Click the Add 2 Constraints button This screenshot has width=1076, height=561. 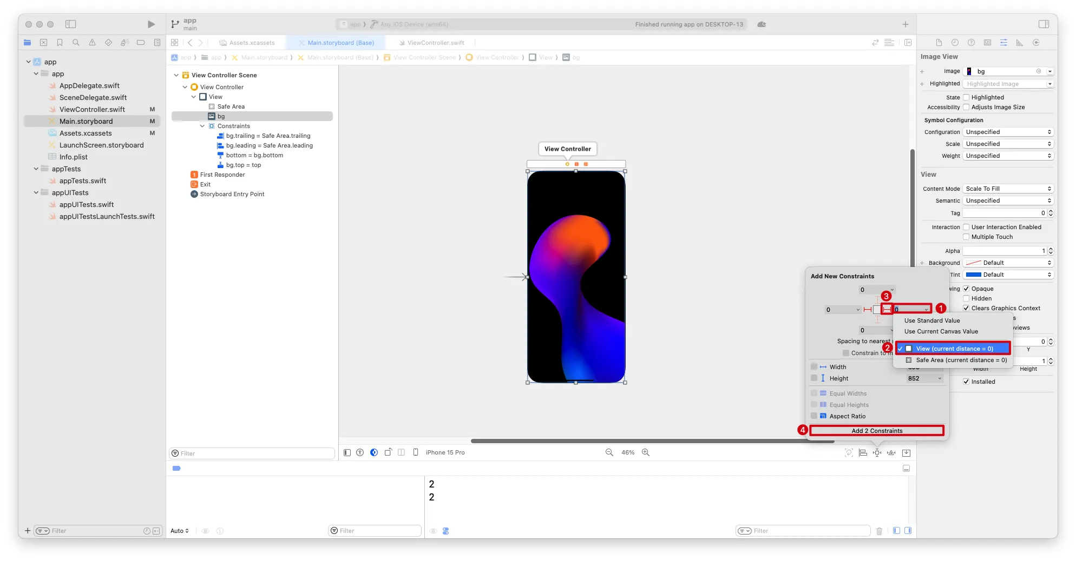tap(877, 431)
